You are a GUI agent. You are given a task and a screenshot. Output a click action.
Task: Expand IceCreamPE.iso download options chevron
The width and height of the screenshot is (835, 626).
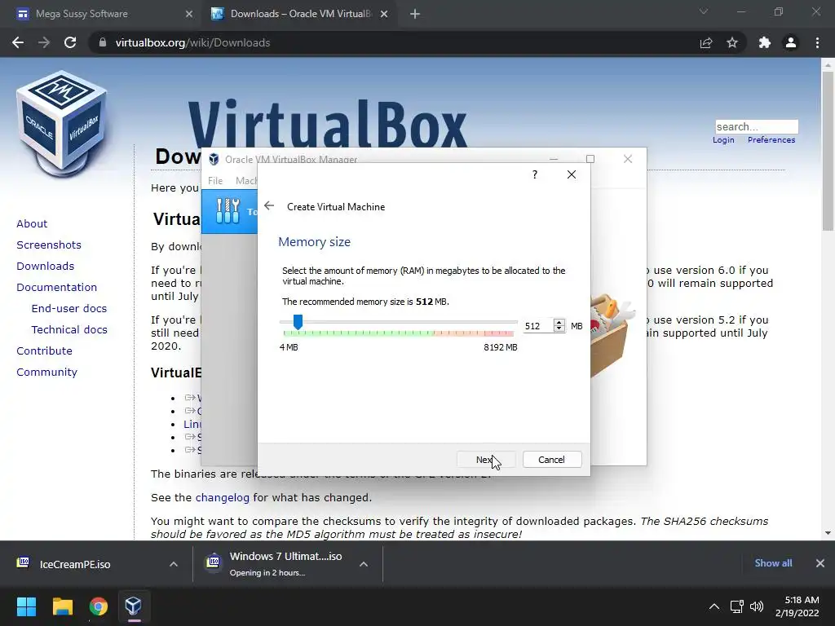coord(174,564)
